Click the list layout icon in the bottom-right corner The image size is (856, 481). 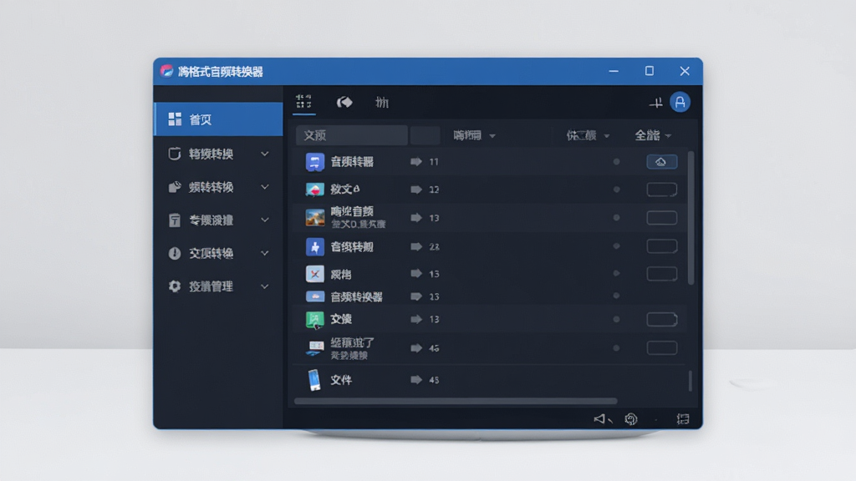pos(683,419)
